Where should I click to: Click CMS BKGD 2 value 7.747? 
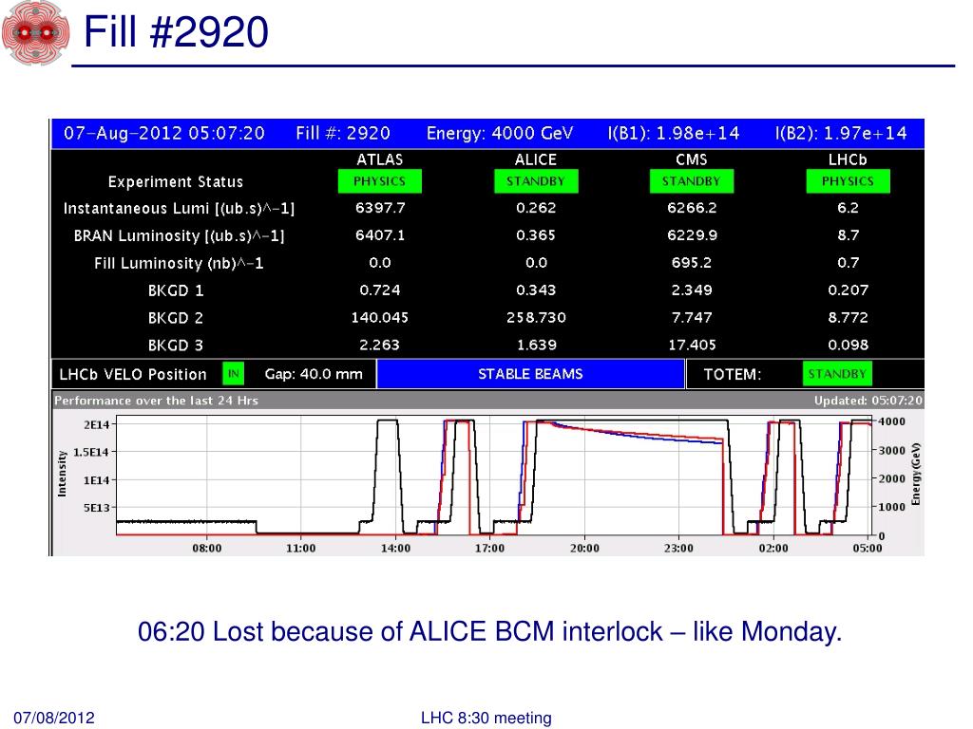click(692, 317)
